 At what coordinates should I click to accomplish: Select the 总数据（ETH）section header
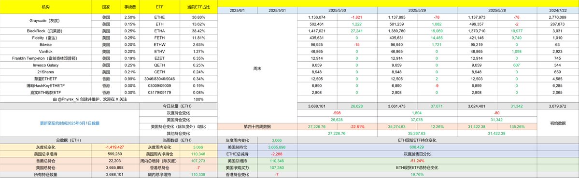click(70, 140)
